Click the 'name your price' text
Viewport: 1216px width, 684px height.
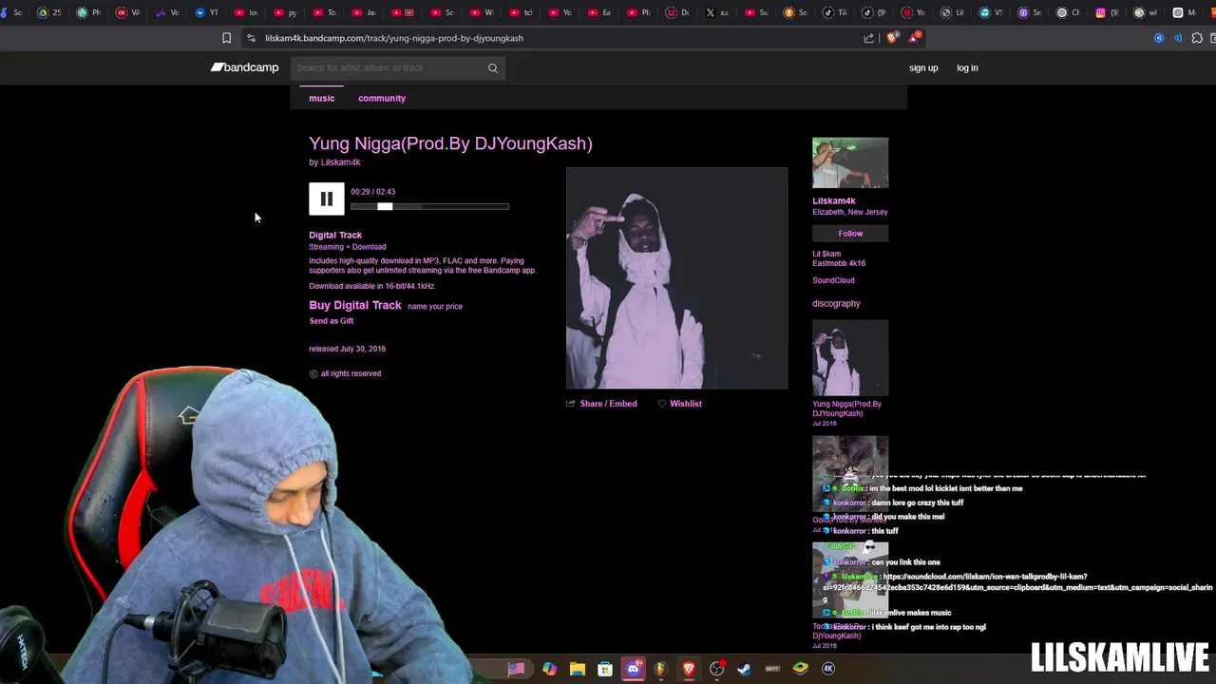pyautogui.click(x=435, y=306)
